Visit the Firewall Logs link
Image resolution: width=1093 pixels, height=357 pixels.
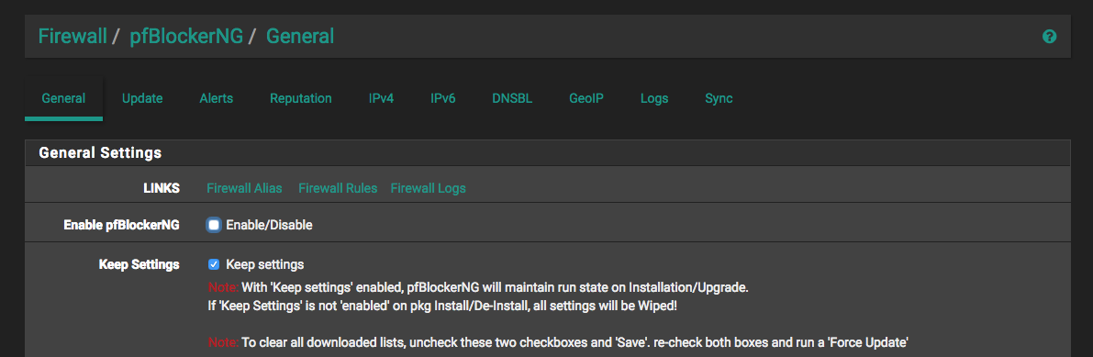(x=428, y=188)
